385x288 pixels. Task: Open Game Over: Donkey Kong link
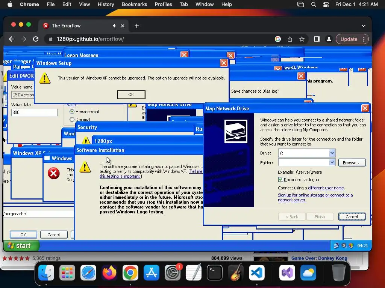tap(319, 258)
